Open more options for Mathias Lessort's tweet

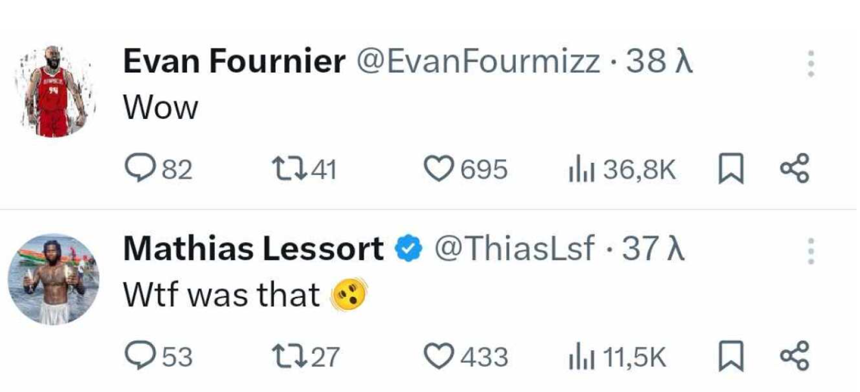click(811, 251)
